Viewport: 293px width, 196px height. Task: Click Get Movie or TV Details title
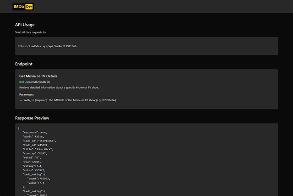[x=38, y=76]
